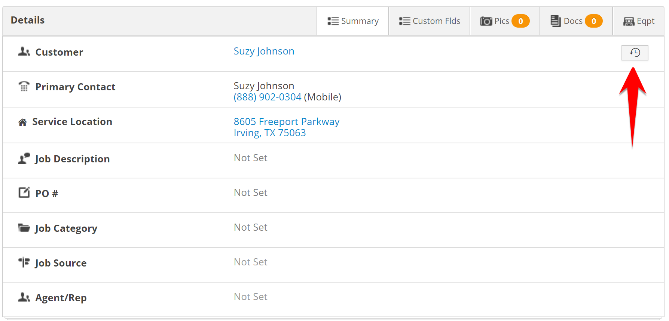Image resolution: width=669 pixels, height=321 pixels.
Task: Click the Customer people icon
Action: click(x=24, y=52)
